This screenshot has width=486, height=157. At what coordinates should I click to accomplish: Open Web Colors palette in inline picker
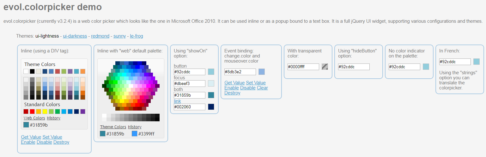coord(34,118)
